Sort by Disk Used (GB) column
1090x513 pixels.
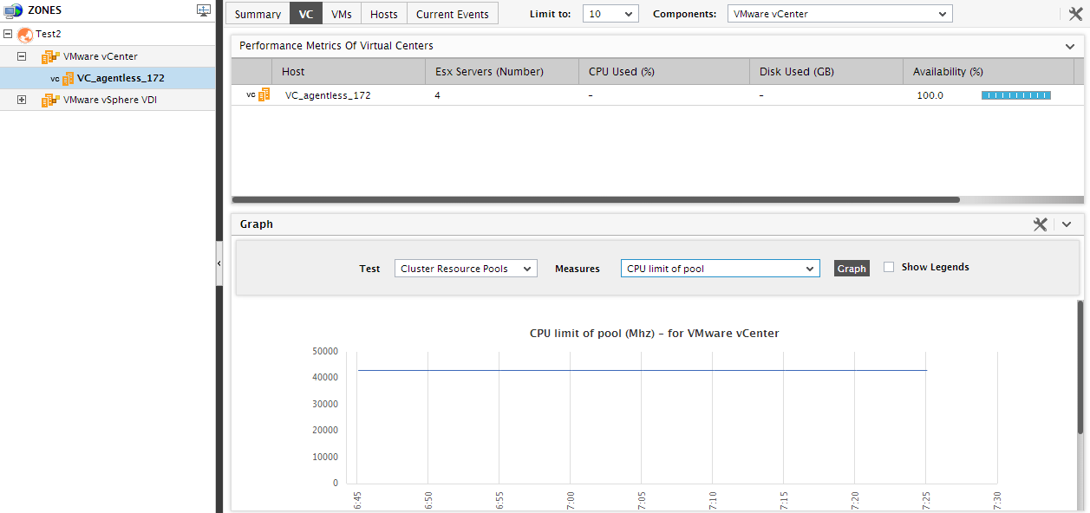click(826, 72)
